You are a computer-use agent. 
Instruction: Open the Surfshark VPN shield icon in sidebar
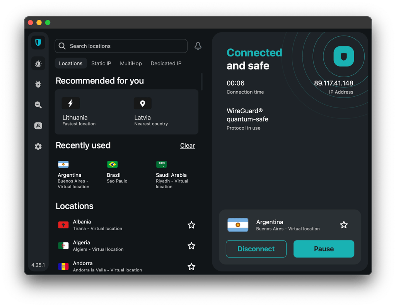click(x=38, y=43)
